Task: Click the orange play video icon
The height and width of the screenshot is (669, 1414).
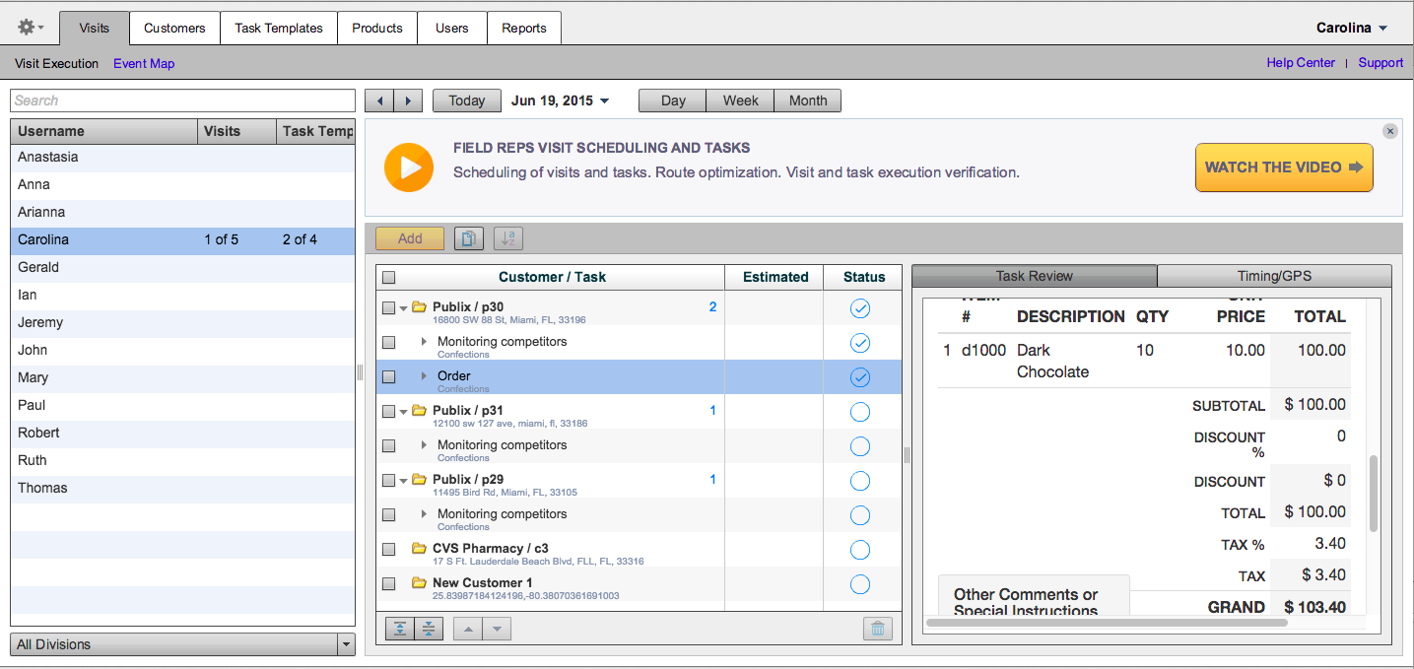Action: tap(409, 167)
